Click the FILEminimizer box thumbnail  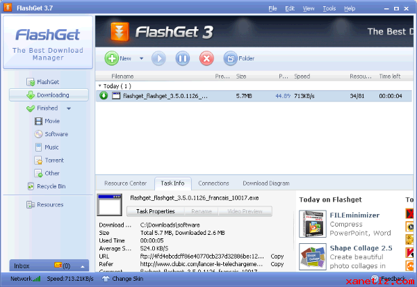(x=313, y=224)
